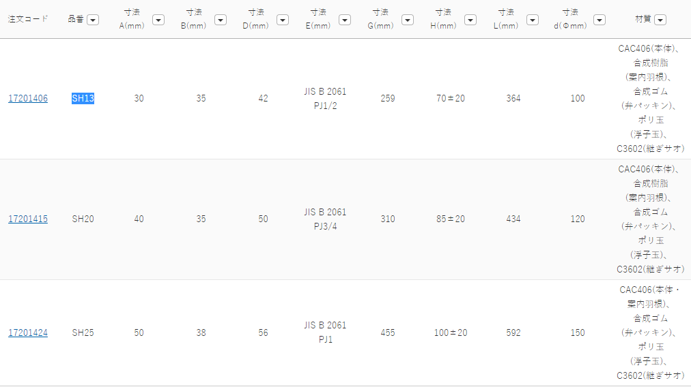The width and height of the screenshot is (691, 387).
Task: Click the SH20 part number cell
Action: pos(83,219)
